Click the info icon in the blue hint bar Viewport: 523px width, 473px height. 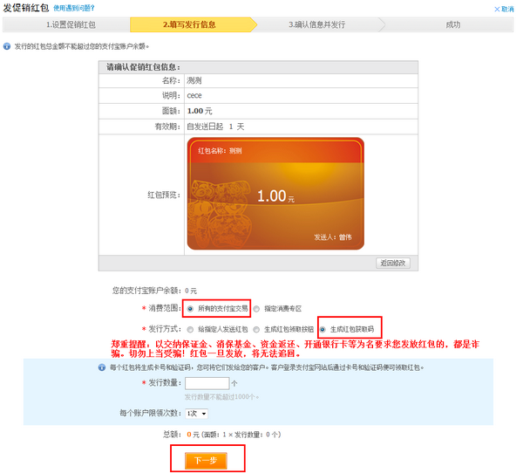pyautogui.click(x=126, y=367)
